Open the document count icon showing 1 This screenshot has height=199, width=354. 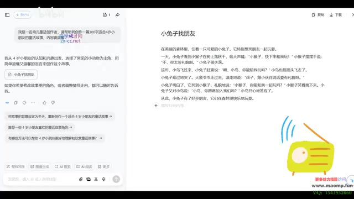pos(107,15)
